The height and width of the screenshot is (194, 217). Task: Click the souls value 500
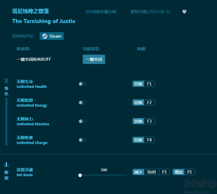pyautogui.click(x=104, y=170)
